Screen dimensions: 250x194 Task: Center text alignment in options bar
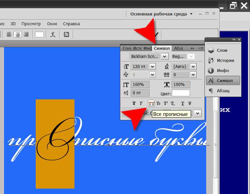pos(18,34)
